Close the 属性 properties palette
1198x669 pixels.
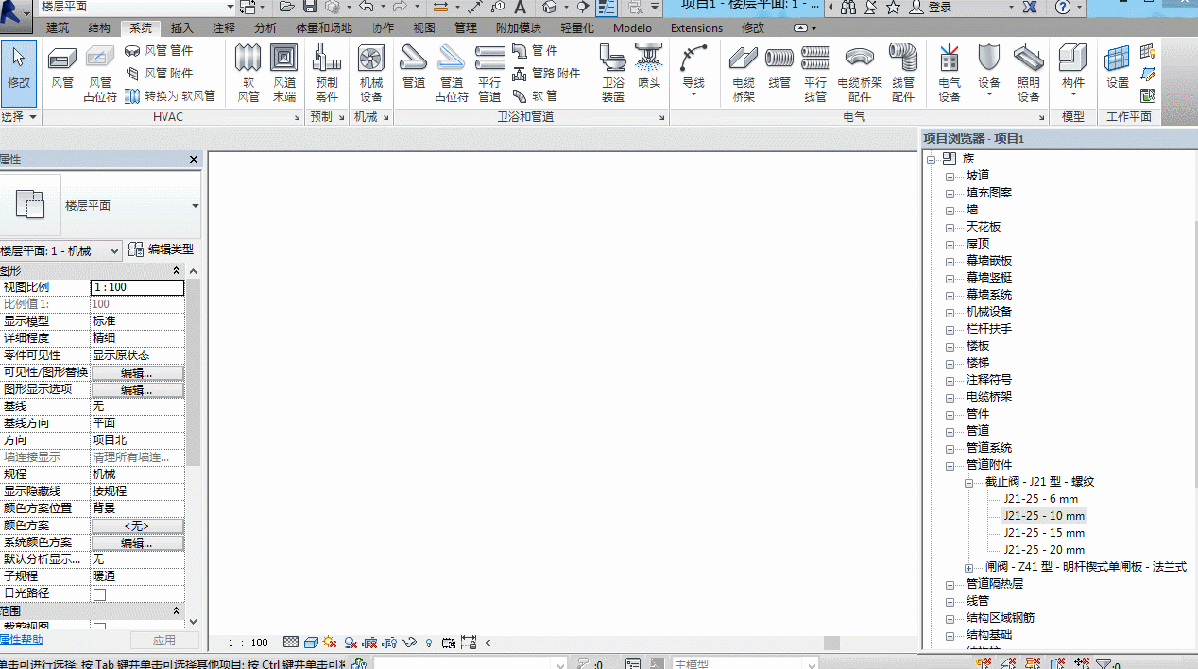click(195, 160)
